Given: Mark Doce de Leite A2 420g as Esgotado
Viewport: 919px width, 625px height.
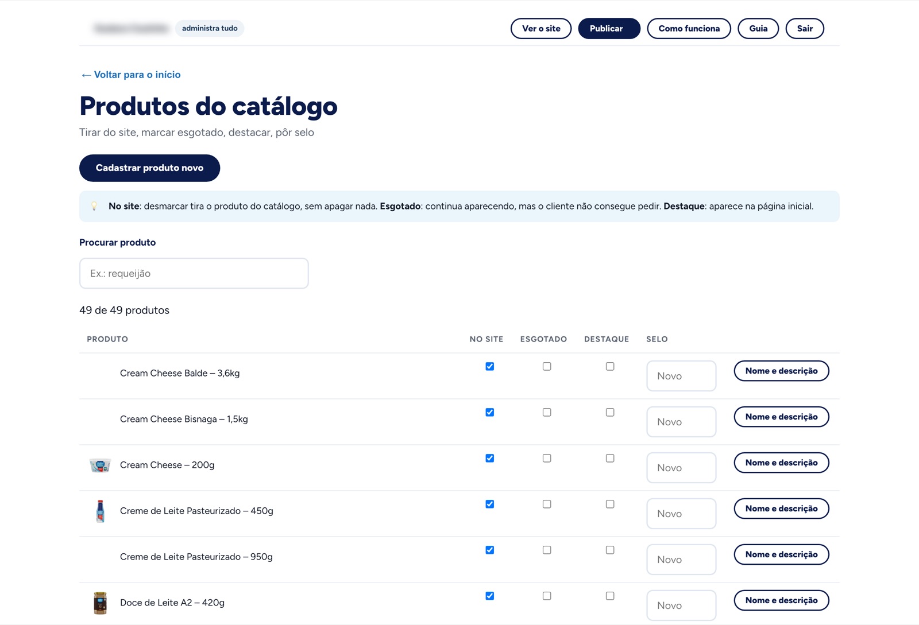Looking at the screenshot, I should pyautogui.click(x=547, y=596).
